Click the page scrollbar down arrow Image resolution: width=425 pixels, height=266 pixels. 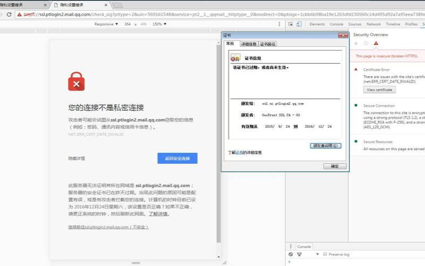[218, 257]
